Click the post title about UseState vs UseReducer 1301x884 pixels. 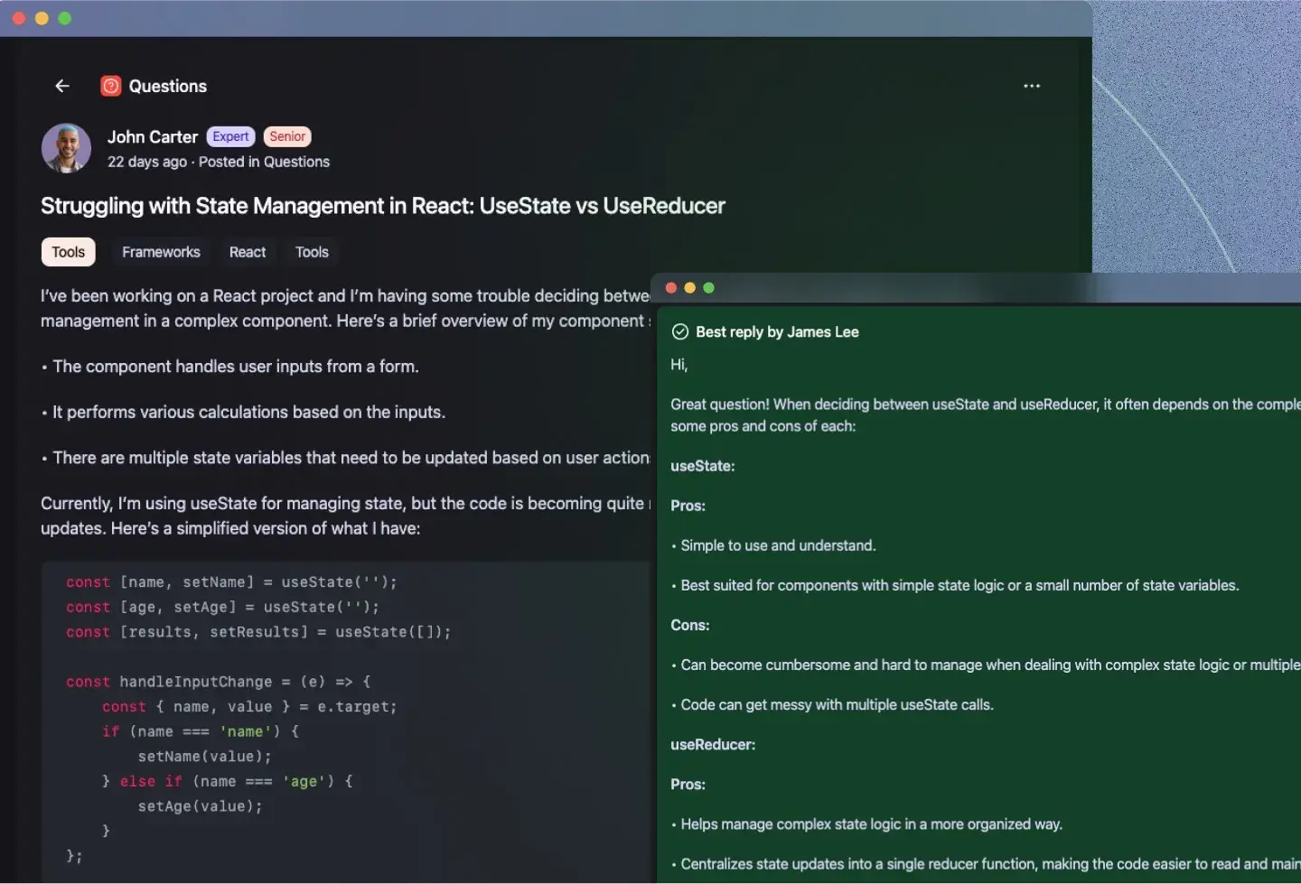(x=383, y=206)
